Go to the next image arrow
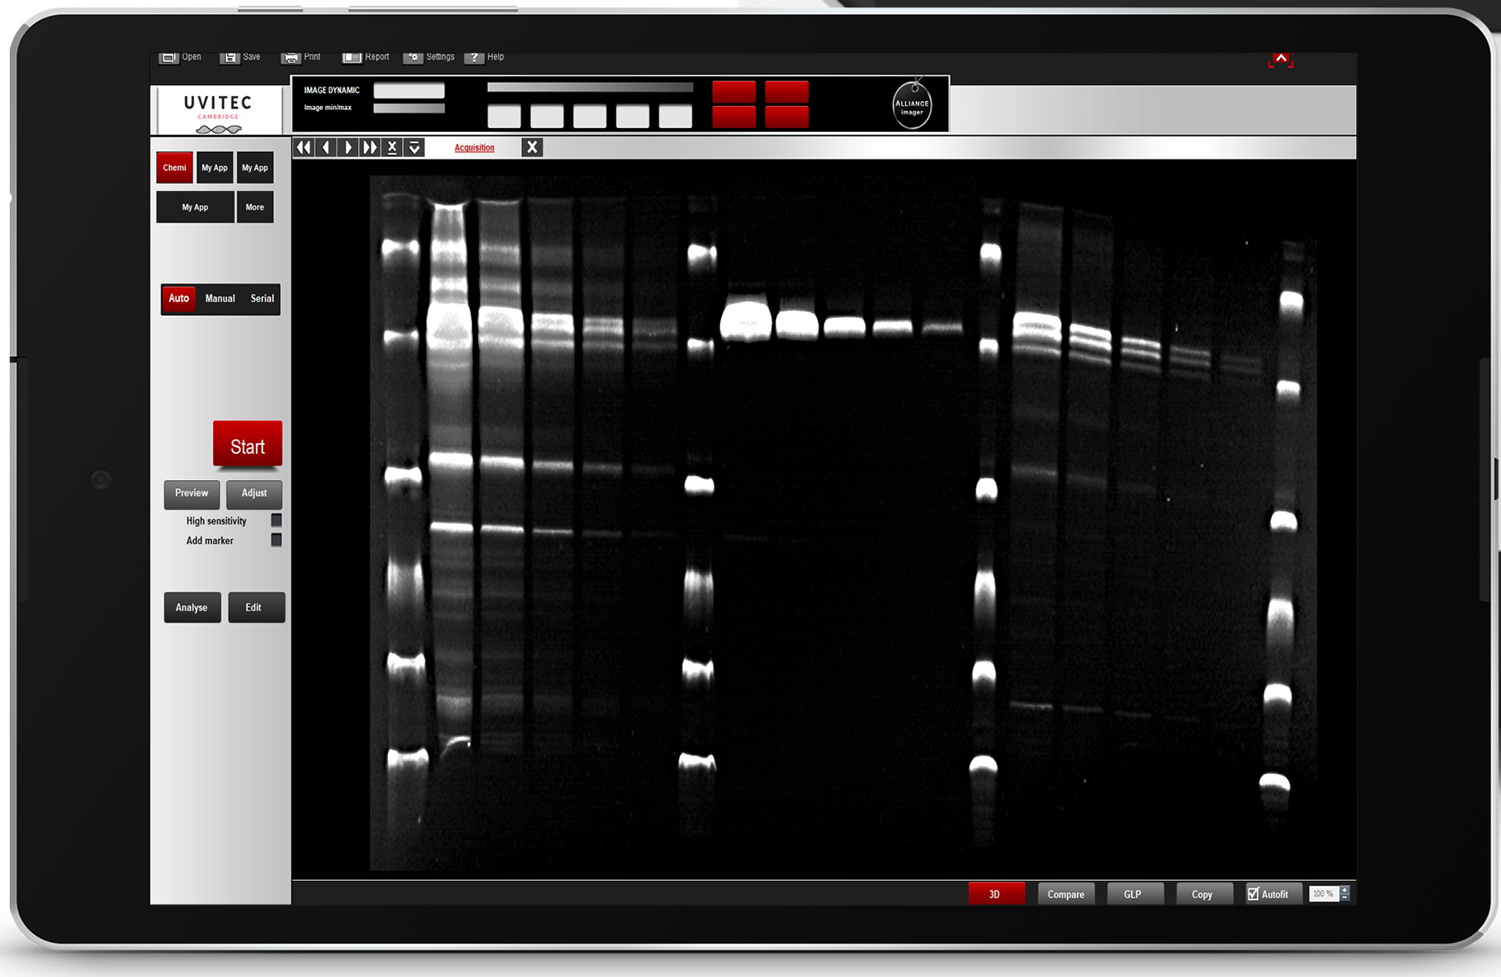Viewport: 1501px width, 977px height. coord(348,147)
